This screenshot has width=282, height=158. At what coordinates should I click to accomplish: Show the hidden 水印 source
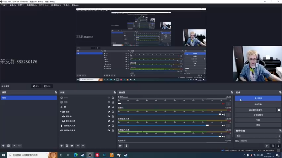point(109,98)
